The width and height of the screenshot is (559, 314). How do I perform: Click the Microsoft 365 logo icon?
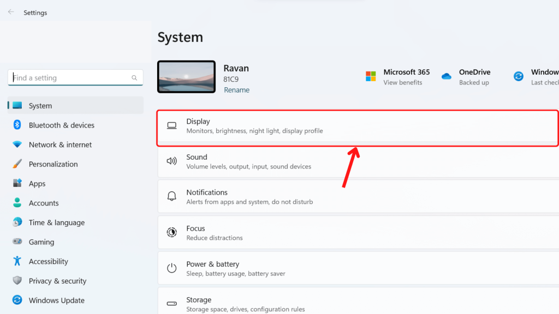[371, 76]
